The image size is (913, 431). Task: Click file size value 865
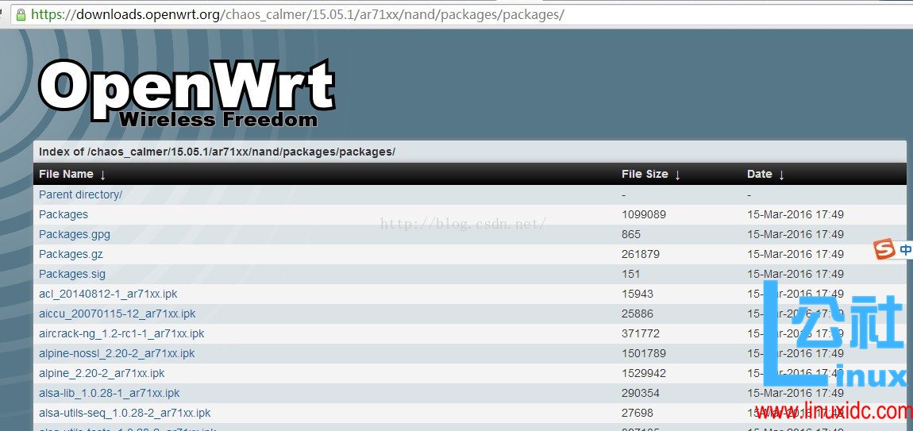point(630,234)
